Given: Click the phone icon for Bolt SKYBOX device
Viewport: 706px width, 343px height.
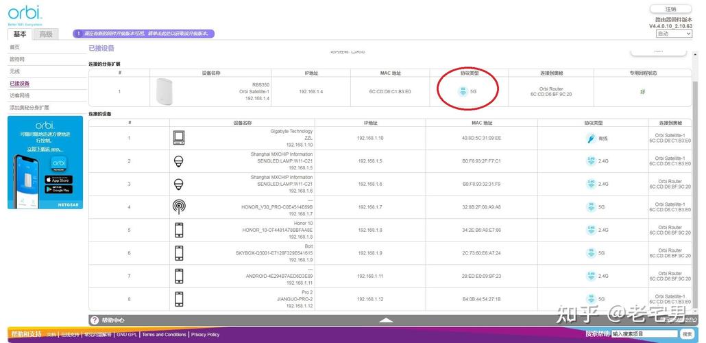Looking at the screenshot, I should [x=179, y=253].
